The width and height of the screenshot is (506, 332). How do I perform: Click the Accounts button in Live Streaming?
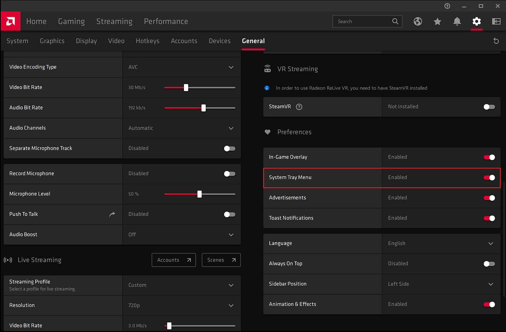173,260
